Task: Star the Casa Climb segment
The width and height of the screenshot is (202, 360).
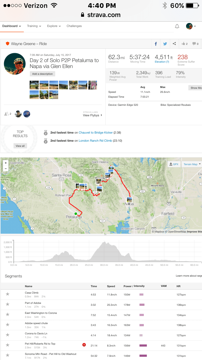Action: (x=8, y=294)
